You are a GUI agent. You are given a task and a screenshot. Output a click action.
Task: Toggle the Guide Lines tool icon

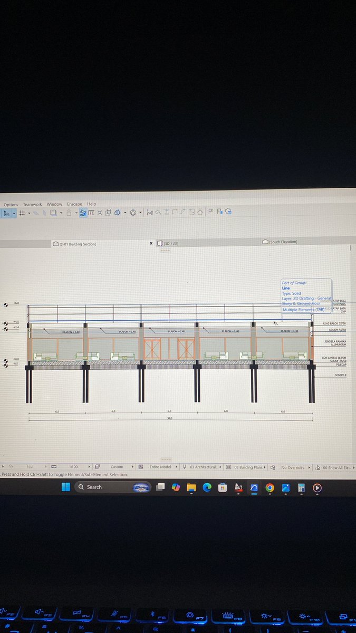(x=7, y=213)
